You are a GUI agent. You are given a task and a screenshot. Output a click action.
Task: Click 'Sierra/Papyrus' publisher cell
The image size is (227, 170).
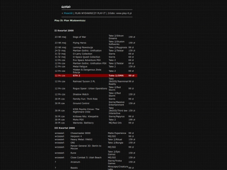tap(116, 117)
